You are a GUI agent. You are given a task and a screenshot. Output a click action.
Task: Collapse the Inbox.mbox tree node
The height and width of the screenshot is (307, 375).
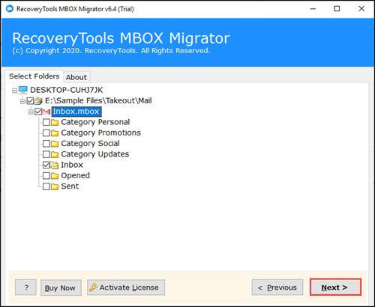point(31,112)
